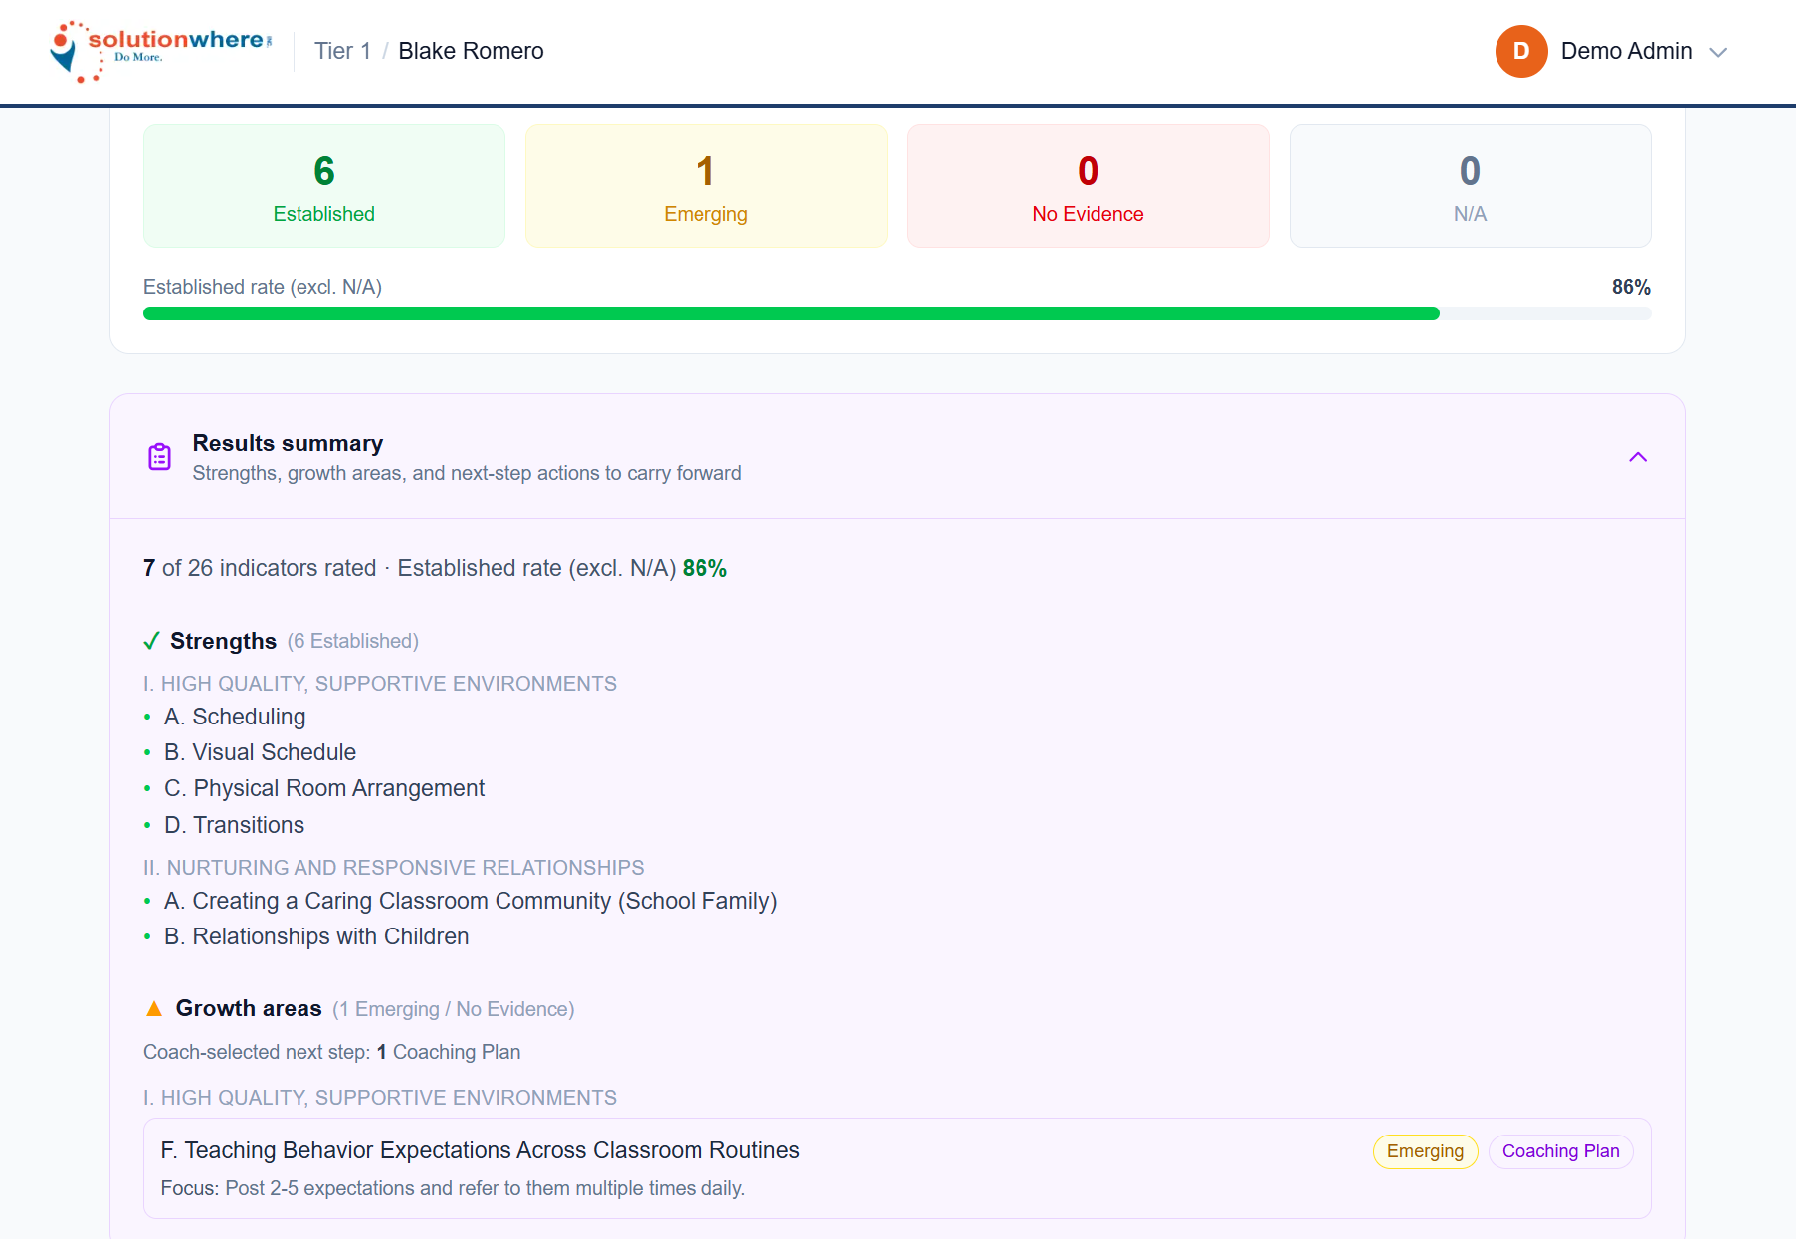
Task: Click the 7 of 26 indicators rated text
Action: (x=260, y=568)
